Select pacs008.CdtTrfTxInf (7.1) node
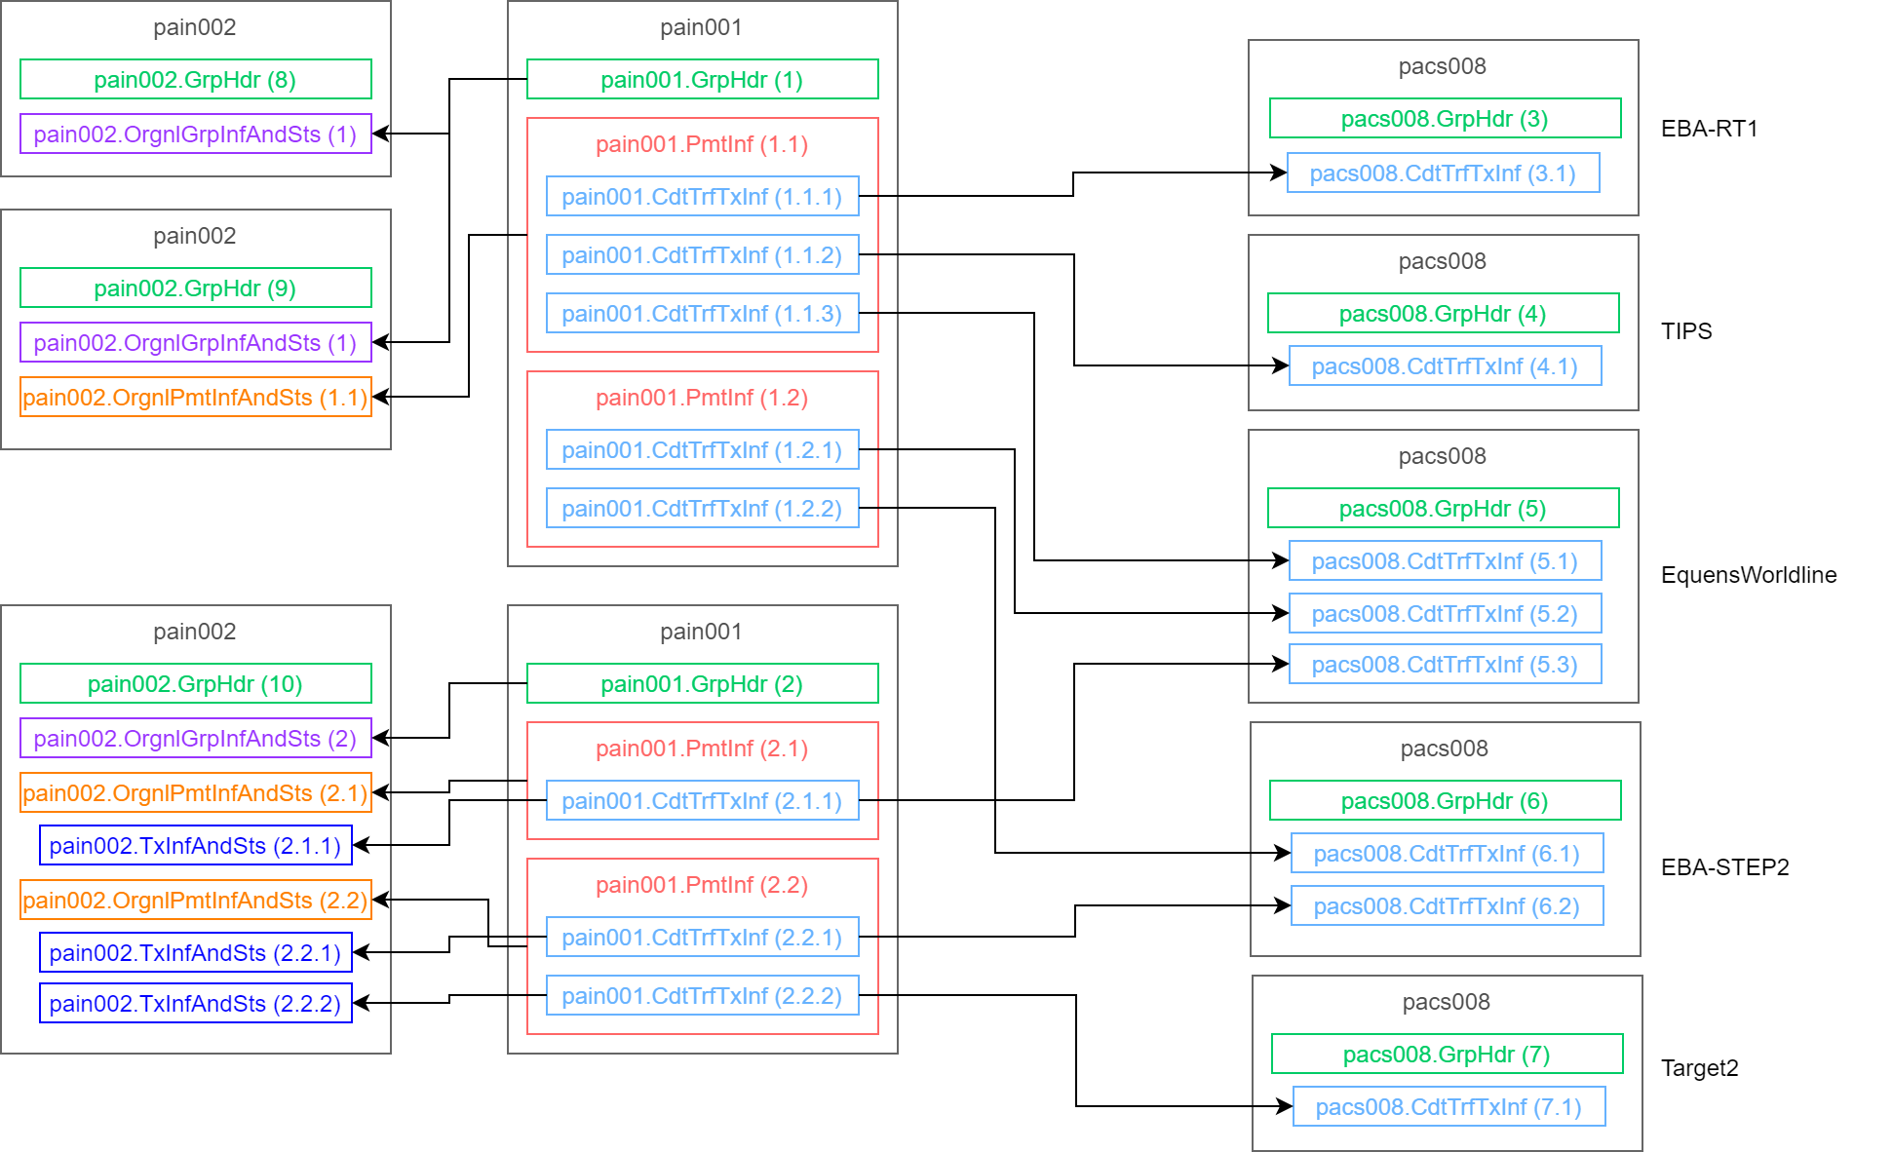Image resolution: width=1893 pixels, height=1152 pixels. coord(1449,1106)
